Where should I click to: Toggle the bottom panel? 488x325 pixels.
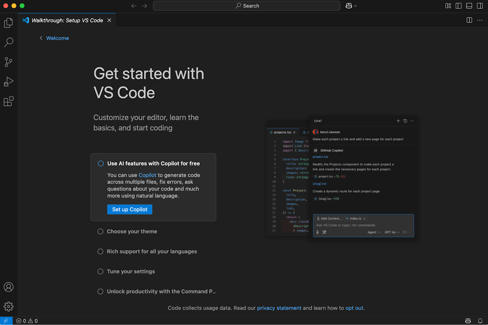tap(469, 6)
